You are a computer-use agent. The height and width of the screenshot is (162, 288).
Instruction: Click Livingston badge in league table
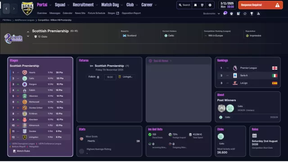point(24,137)
